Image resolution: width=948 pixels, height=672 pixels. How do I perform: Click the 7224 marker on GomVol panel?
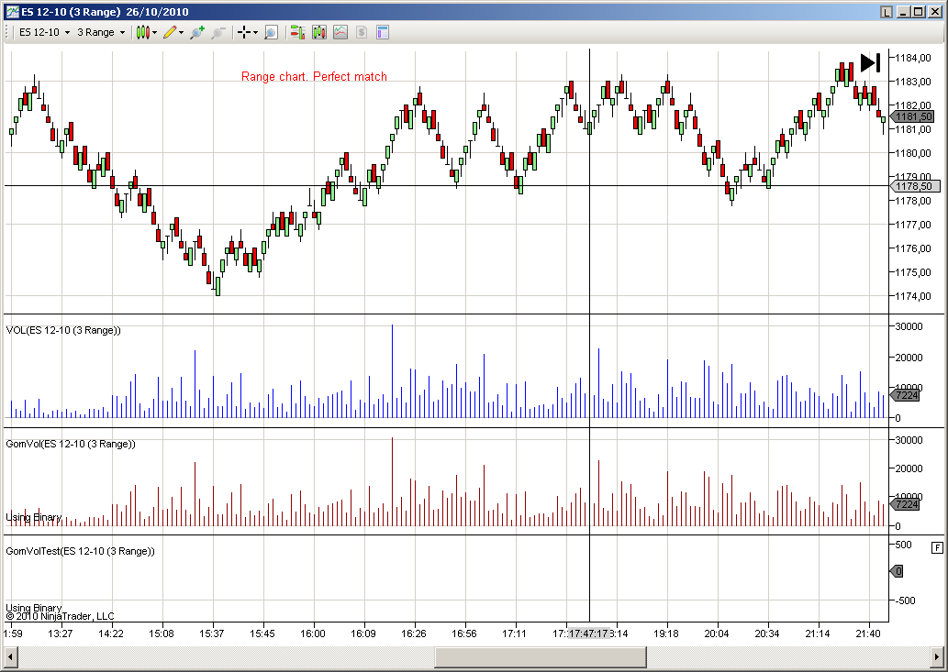coord(905,504)
